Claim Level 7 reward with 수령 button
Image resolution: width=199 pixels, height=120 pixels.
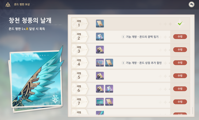pyautogui.click(x=180, y=102)
